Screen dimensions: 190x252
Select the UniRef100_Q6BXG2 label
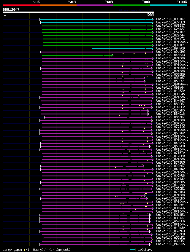pyautogui.click(x=170, y=133)
